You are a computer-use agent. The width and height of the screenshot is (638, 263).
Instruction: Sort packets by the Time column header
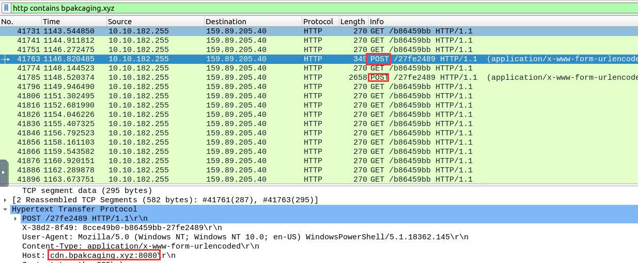click(x=73, y=22)
